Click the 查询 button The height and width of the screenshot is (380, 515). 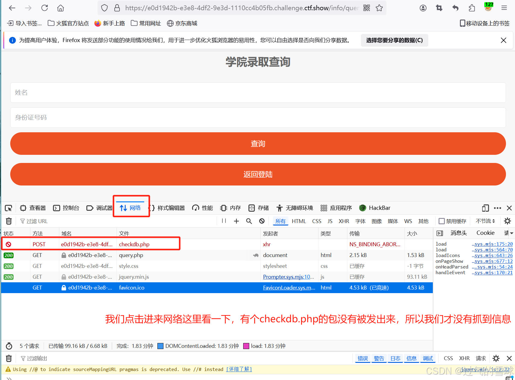click(257, 143)
